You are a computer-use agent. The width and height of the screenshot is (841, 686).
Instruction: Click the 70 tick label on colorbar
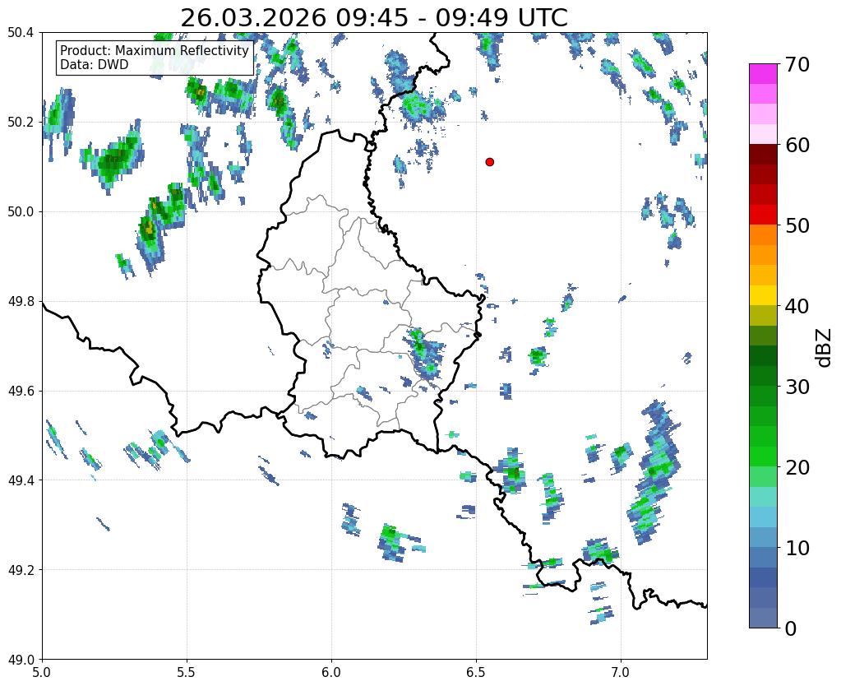pyautogui.click(x=796, y=64)
